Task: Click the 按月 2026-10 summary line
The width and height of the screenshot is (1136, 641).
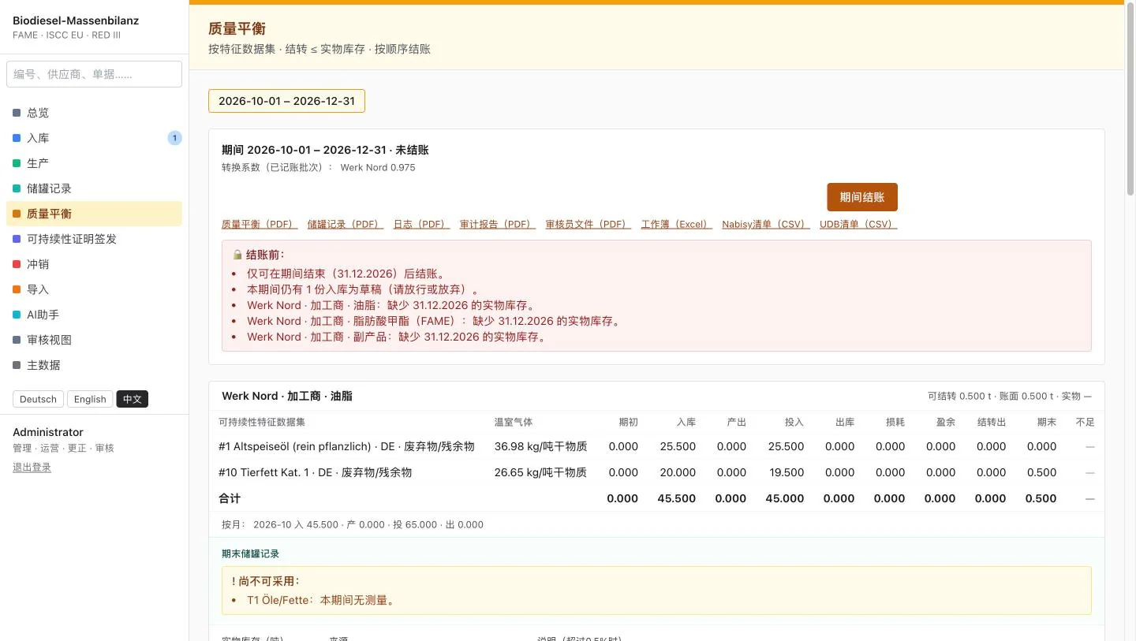Action: point(353,524)
